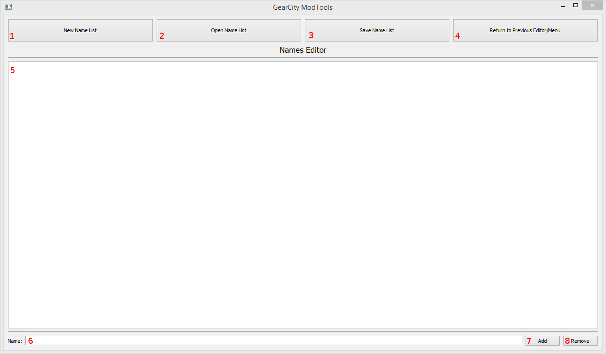606x354 pixels.
Task: Click the GearCity ModTools title bar icon
Action: tap(8, 7)
